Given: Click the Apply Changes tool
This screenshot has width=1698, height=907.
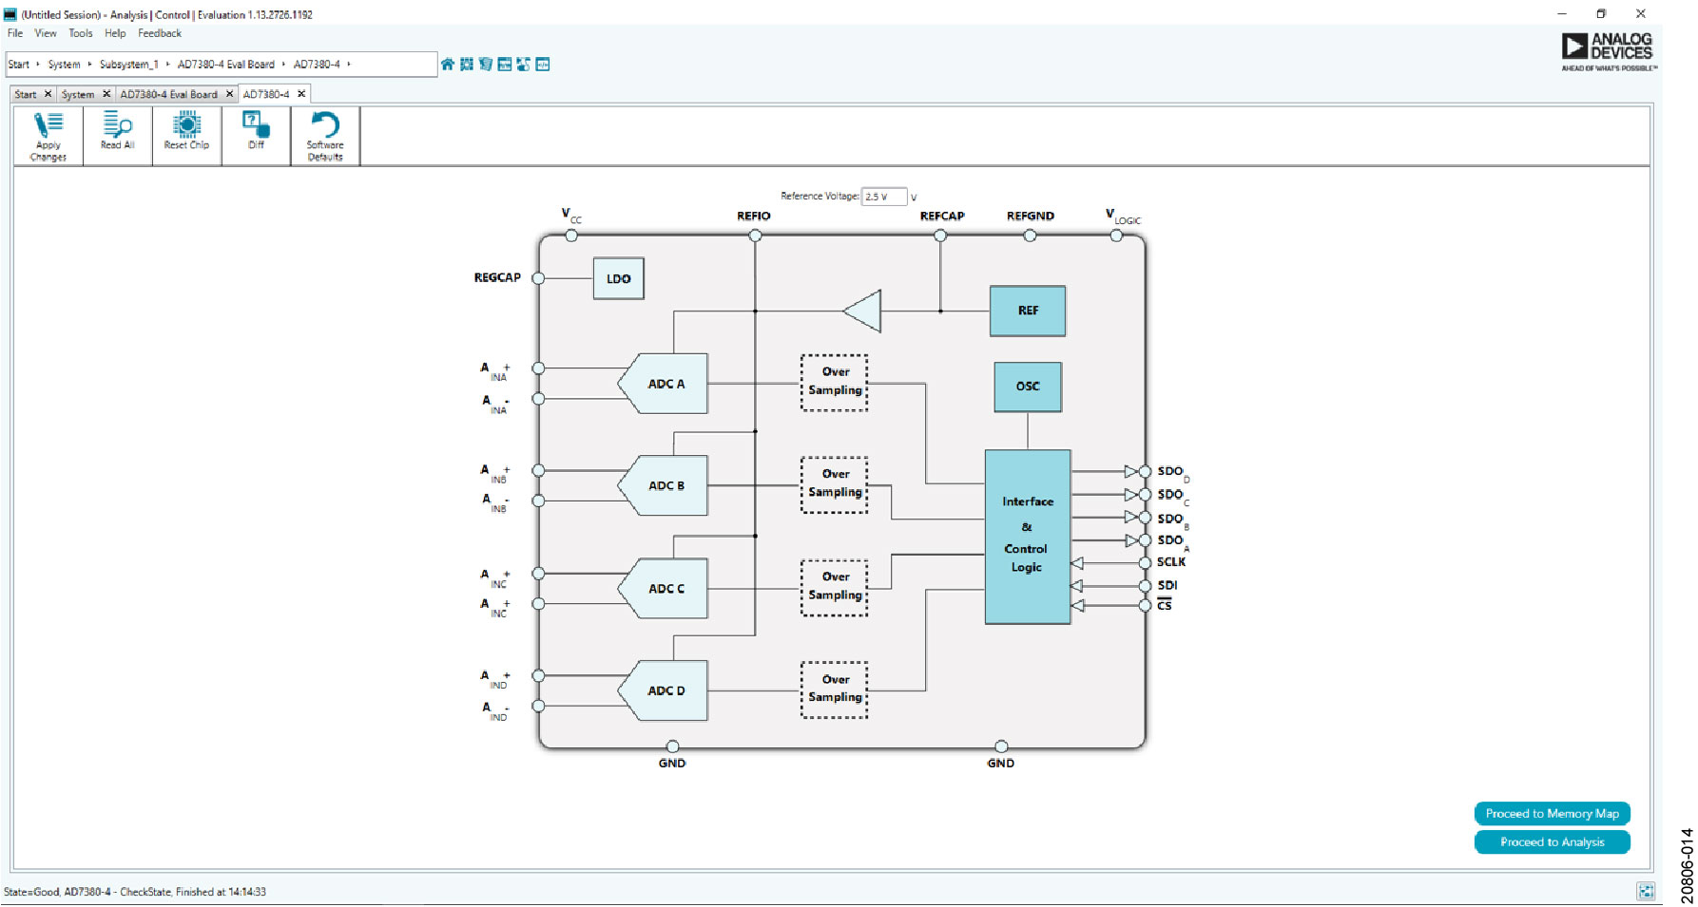Looking at the screenshot, I should coord(48,136).
